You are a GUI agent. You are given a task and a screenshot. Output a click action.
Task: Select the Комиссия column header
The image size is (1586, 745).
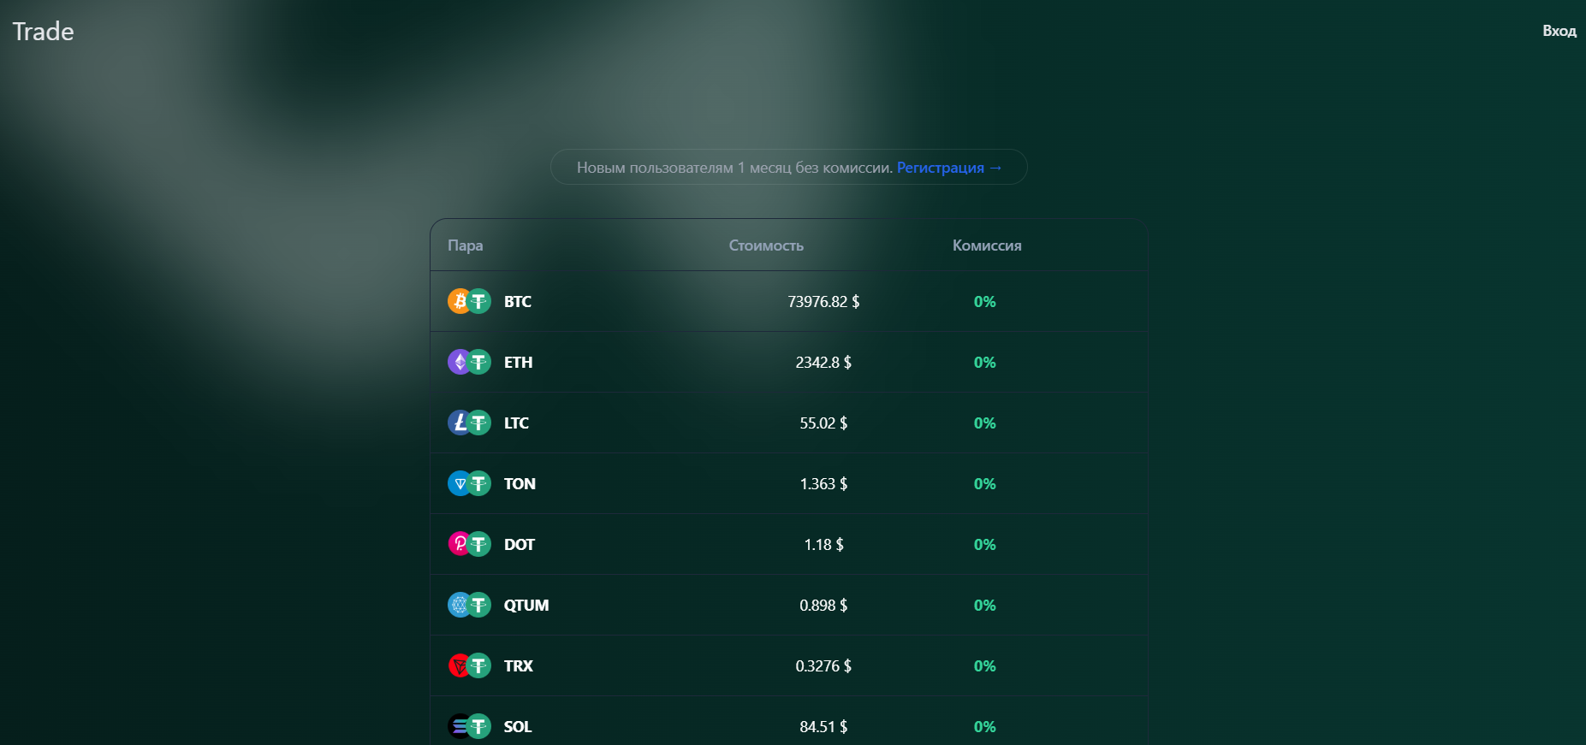pos(986,245)
